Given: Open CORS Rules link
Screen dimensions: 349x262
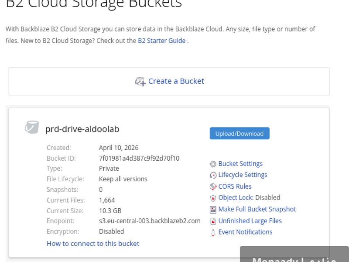Looking at the screenshot, I should [x=235, y=186].
